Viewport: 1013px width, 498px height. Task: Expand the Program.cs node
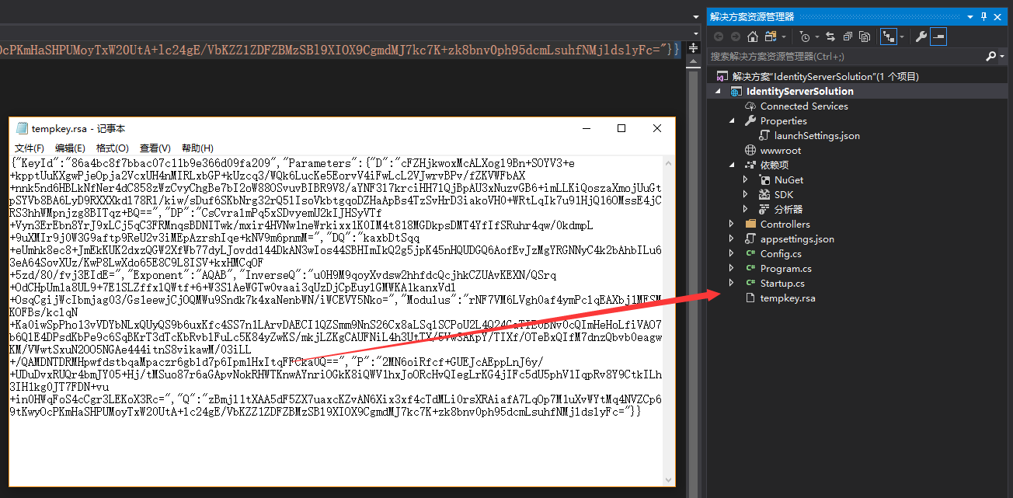[x=732, y=268]
